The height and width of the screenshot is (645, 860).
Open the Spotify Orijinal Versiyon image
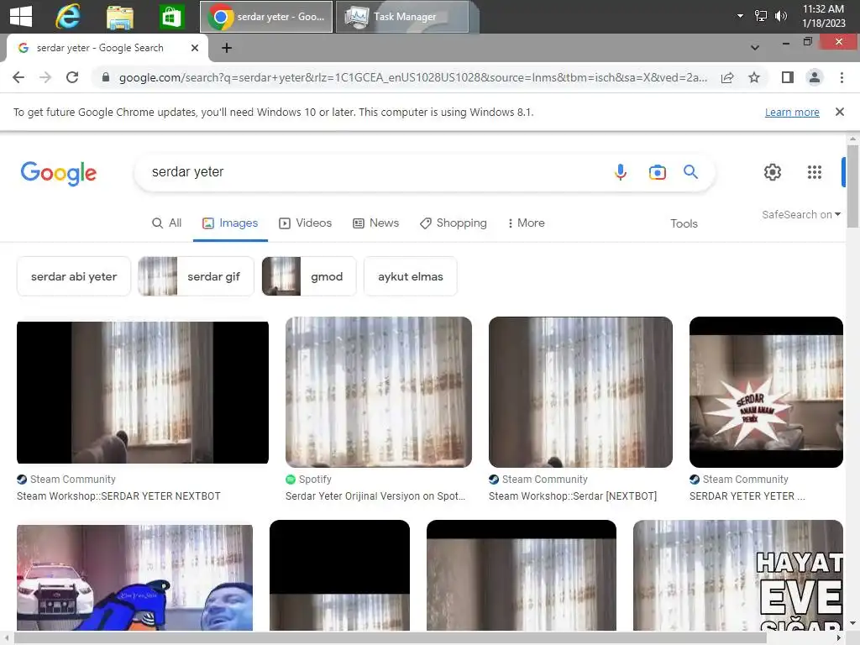point(379,392)
